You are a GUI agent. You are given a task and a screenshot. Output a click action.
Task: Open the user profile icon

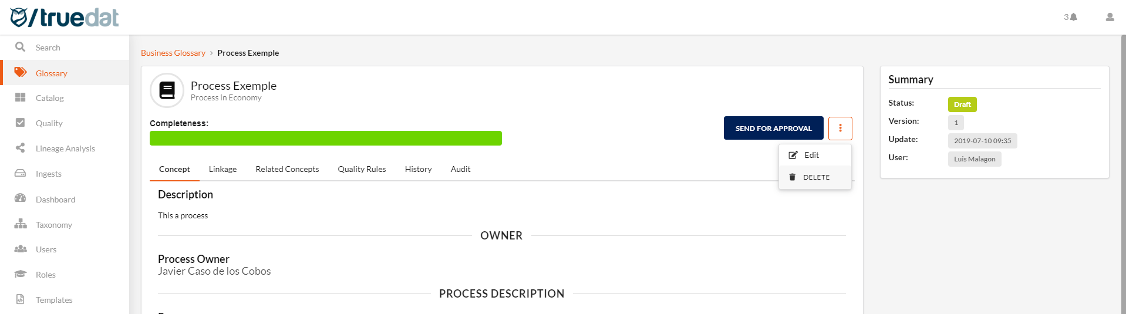(x=1110, y=17)
